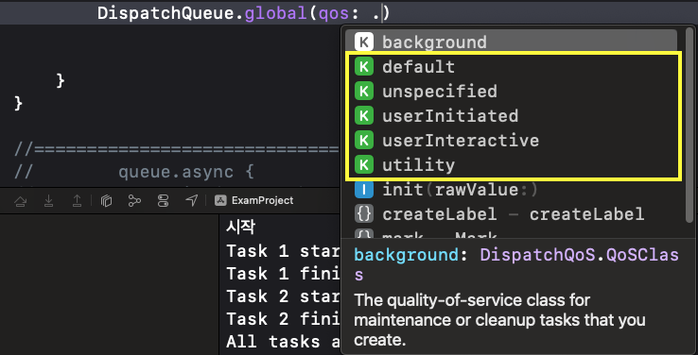Click the 시작 console output line
698x355 pixels.
click(240, 228)
